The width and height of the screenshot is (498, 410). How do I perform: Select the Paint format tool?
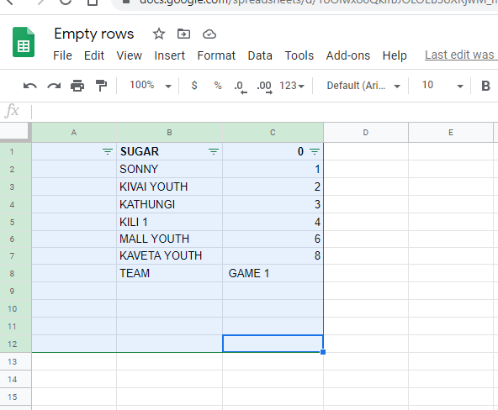pyautogui.click(x=101, y=86)
